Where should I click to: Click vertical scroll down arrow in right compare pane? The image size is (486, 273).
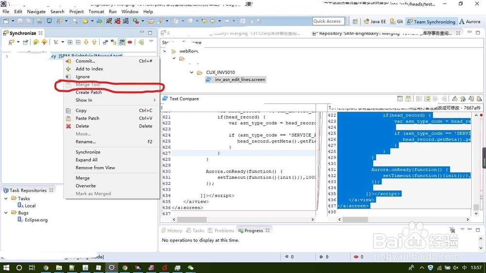[x=476, y=213]
